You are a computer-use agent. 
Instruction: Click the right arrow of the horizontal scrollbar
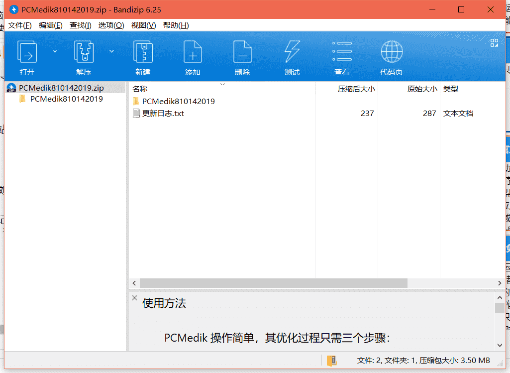click(x=500, y=283)
